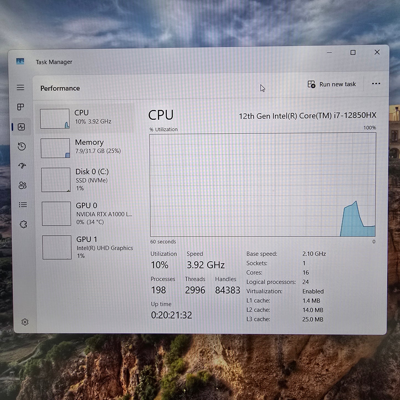Click the Up time value

[171, 314]
